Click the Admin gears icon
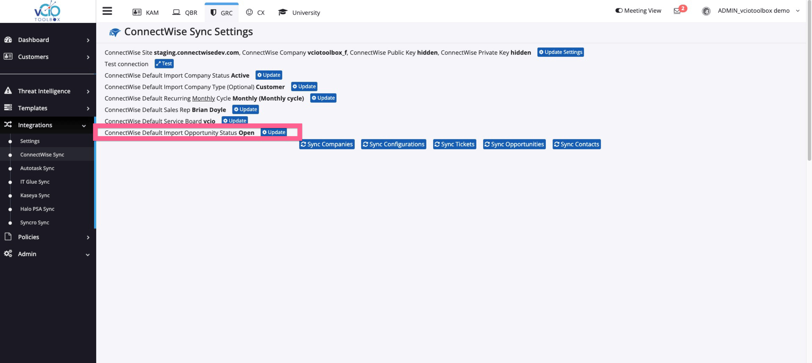This screenshot has width=812, height=363. click(8, 254)
